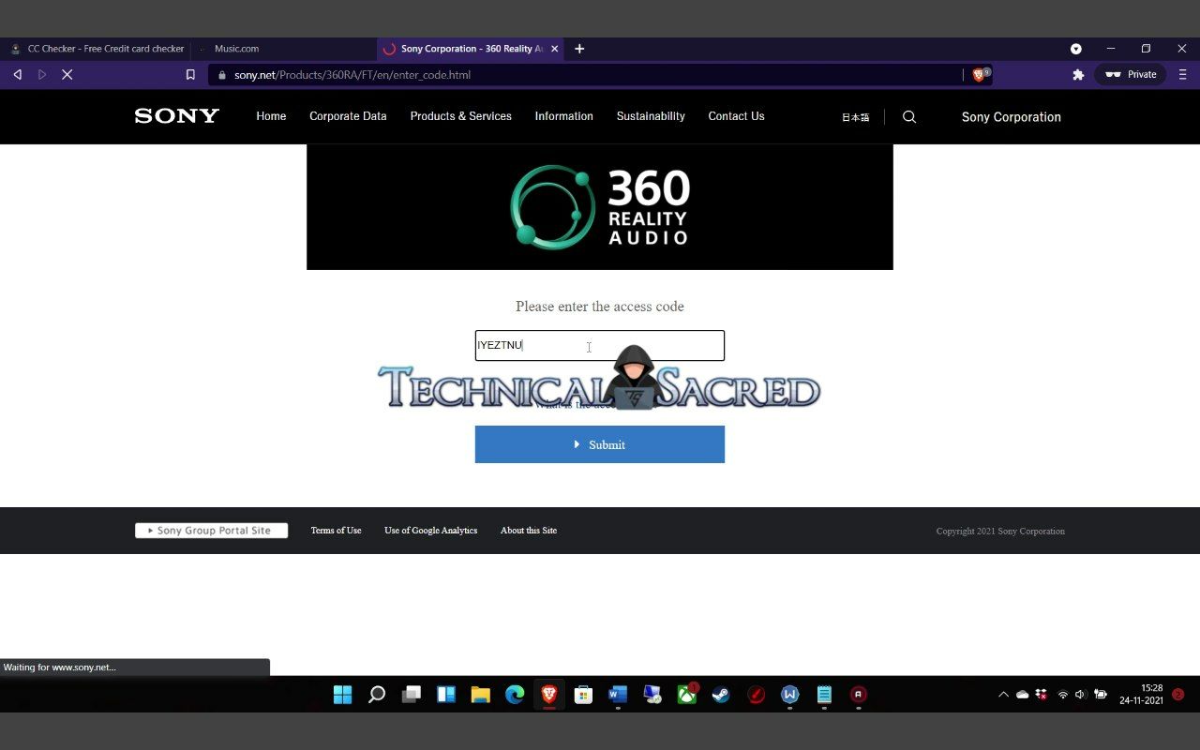Open the volume speaker tray icon
Image resolution: width=1200 pixels, height=750 pixels.
coord(1081,695)
